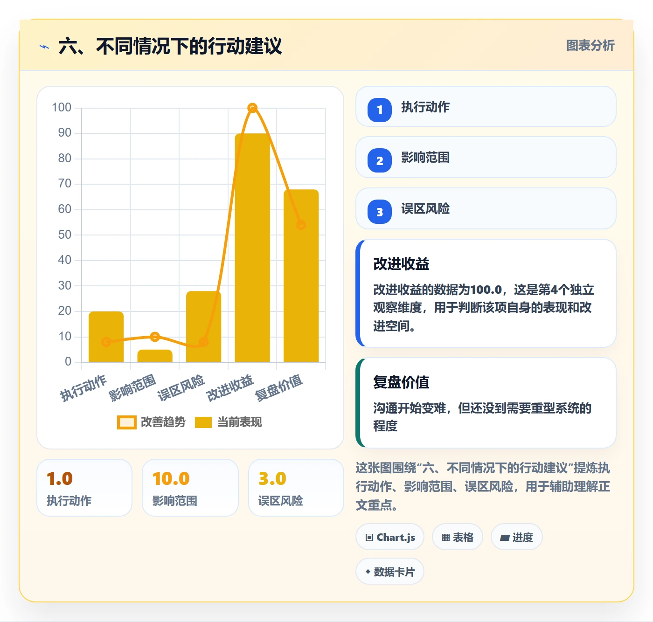The height and width of the screenshot is (622, 653).
Task: Click the 影响范围 bar in chart
Action: 155,356
